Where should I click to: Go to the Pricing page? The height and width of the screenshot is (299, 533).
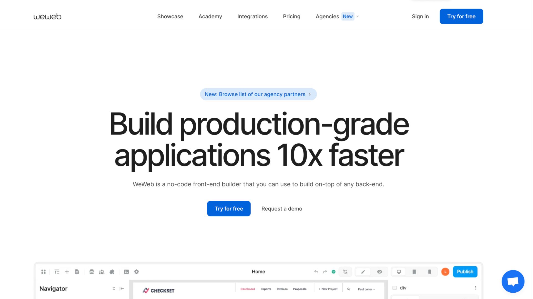(x=291, y=17)
